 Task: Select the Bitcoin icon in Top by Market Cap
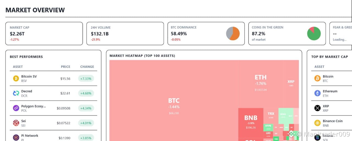(317, 78)
